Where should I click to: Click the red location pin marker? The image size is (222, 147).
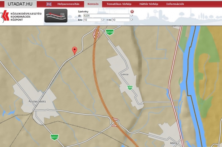click(x=75, y=51)
